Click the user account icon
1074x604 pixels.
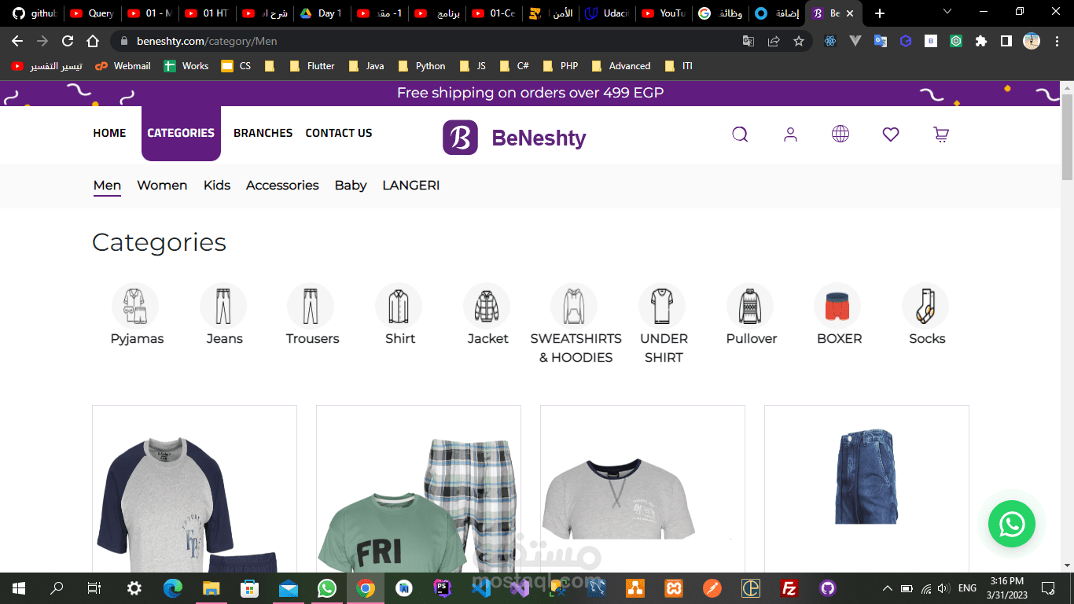click(x=789, y=134)
